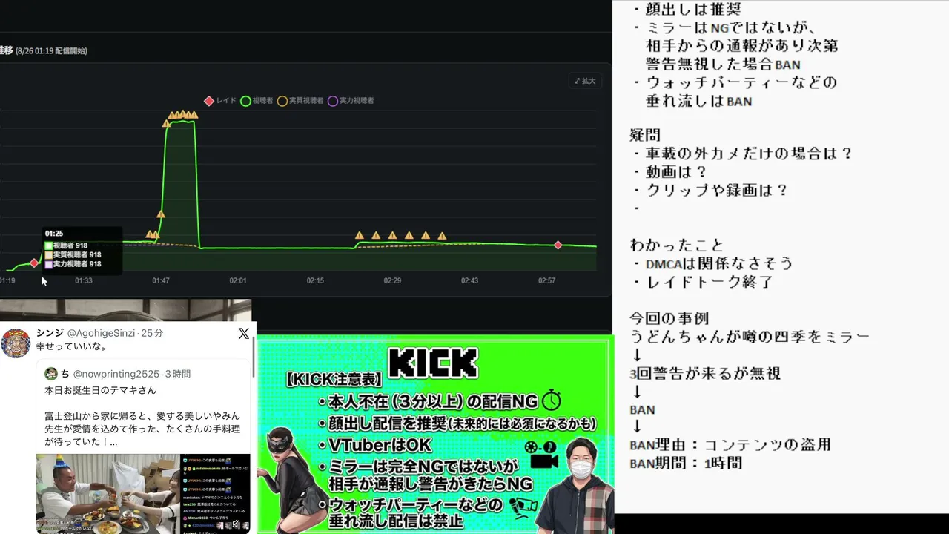Viewport: 949px width, 534px height.
Task: Click the tweet's 25分 timestamp
Action: coord(152,334)
